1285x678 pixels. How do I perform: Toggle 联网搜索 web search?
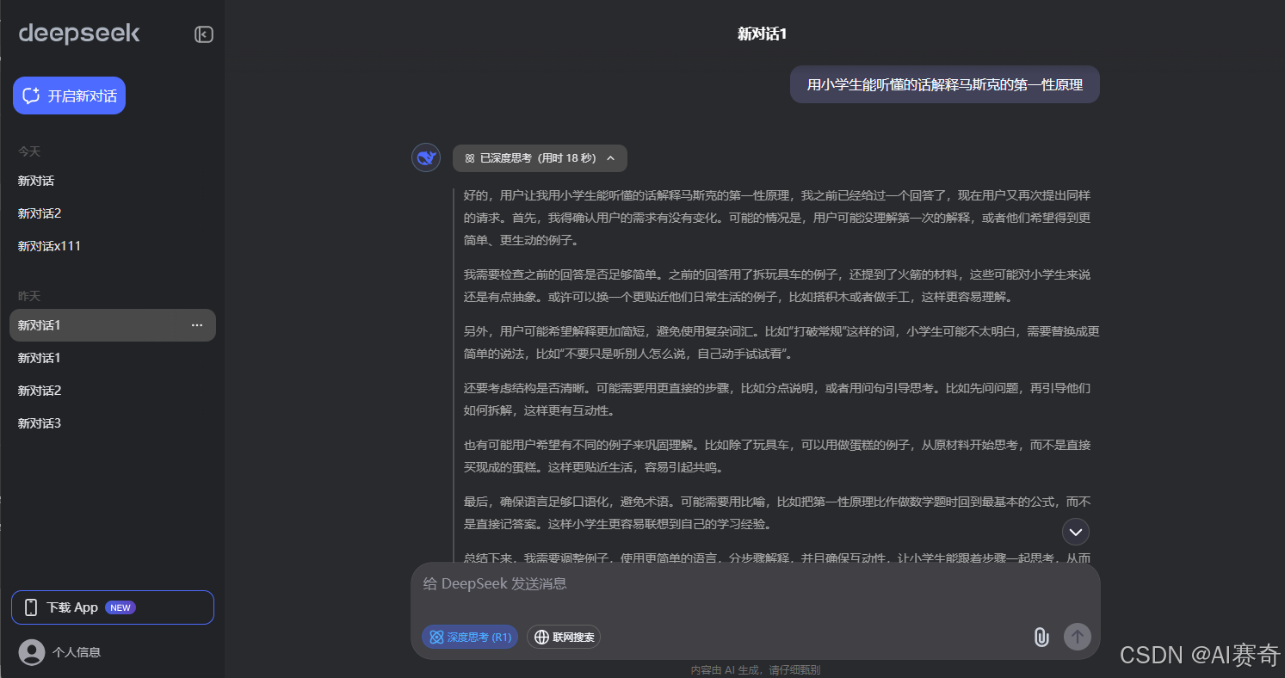point(564,638)
